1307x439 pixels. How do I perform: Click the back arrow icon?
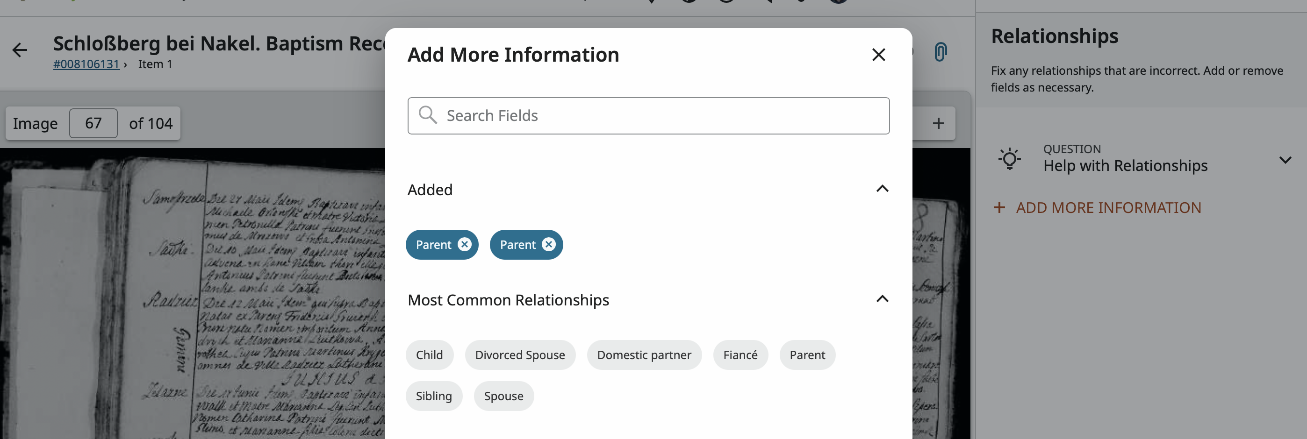click(20, 50)
